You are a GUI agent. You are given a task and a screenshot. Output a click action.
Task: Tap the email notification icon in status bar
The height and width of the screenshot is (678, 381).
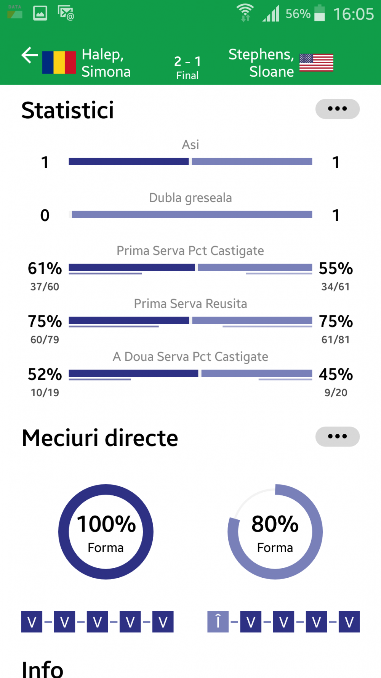[66, 13]
